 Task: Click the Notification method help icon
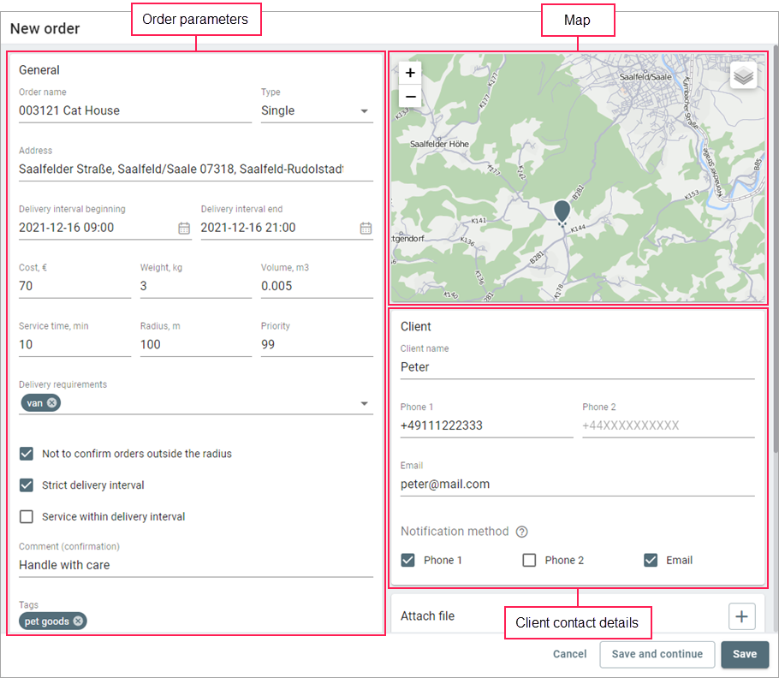tap(521, 532)
